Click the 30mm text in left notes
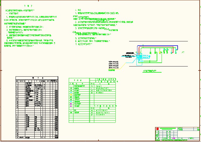The width and height of the screenshot is (201, 142). (x=30, y=46)
